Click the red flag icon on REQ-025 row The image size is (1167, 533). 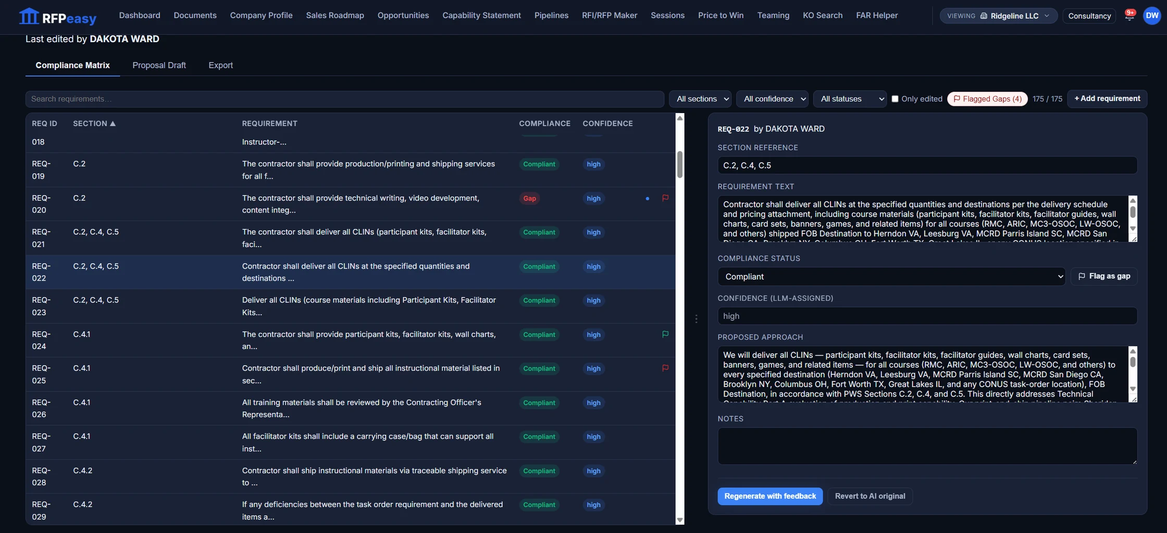pos(665,368)
